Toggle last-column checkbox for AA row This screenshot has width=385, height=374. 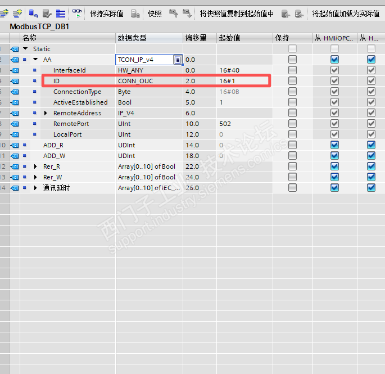tap(372, 60)
